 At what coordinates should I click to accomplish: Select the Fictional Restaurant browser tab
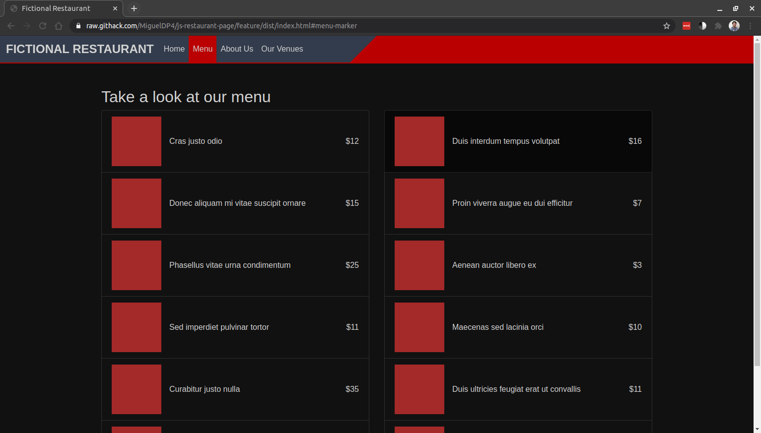click(64, 8)
